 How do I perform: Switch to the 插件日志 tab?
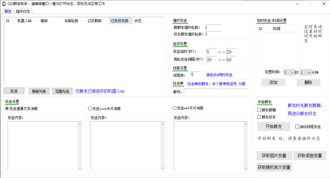23,11
